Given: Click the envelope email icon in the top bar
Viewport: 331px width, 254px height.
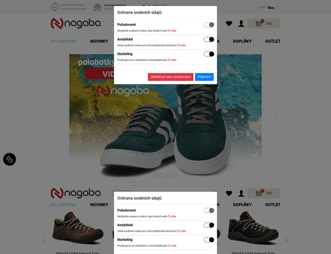Looking at the screenshot, I should [x=97, y=7].
